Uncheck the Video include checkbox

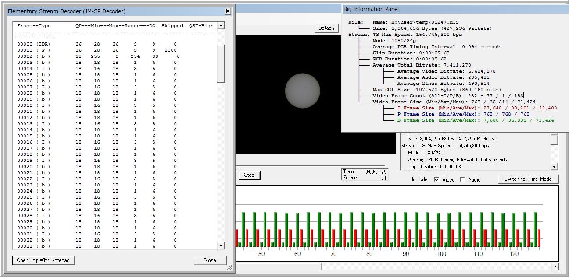[437, 180]
